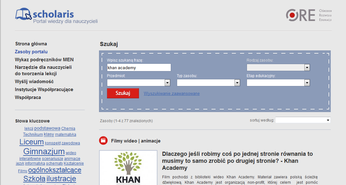Image resolution: width=346 pixels, height=185 pixels.
Task: Click the Technikum keyword
Action: click(33, 135)
